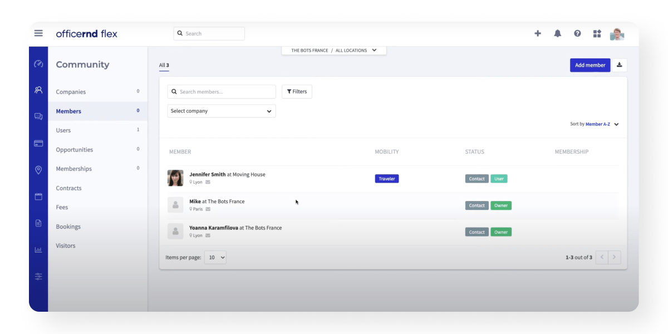Click the apps grid icon near the avatar

597,33
